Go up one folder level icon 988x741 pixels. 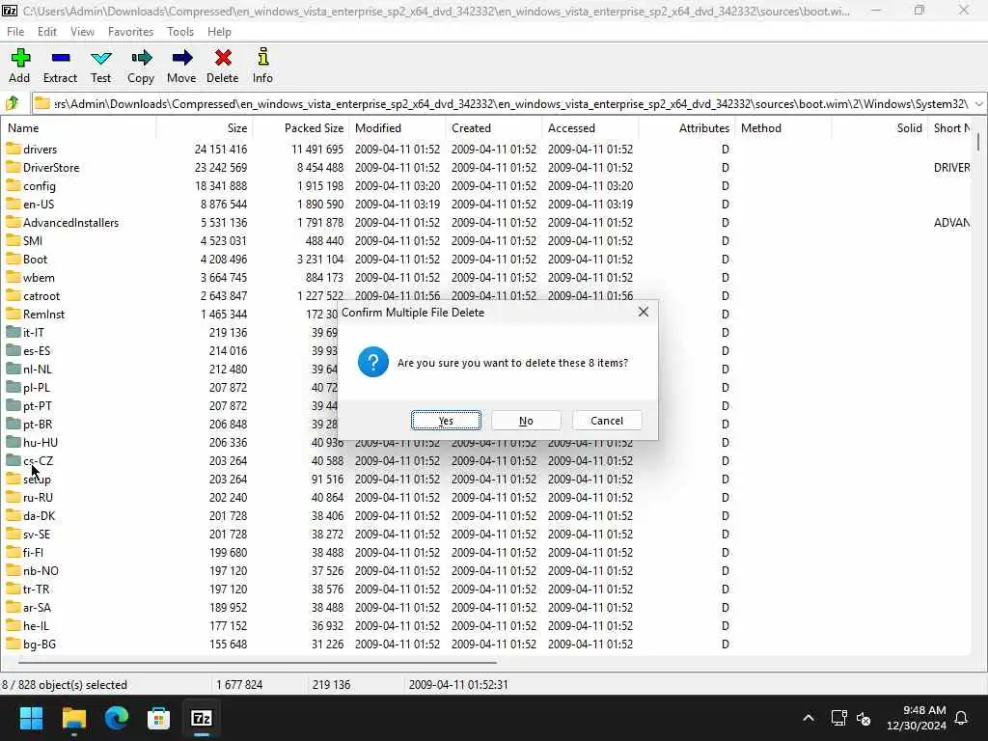pyautogui.click(x=13, y=102)
